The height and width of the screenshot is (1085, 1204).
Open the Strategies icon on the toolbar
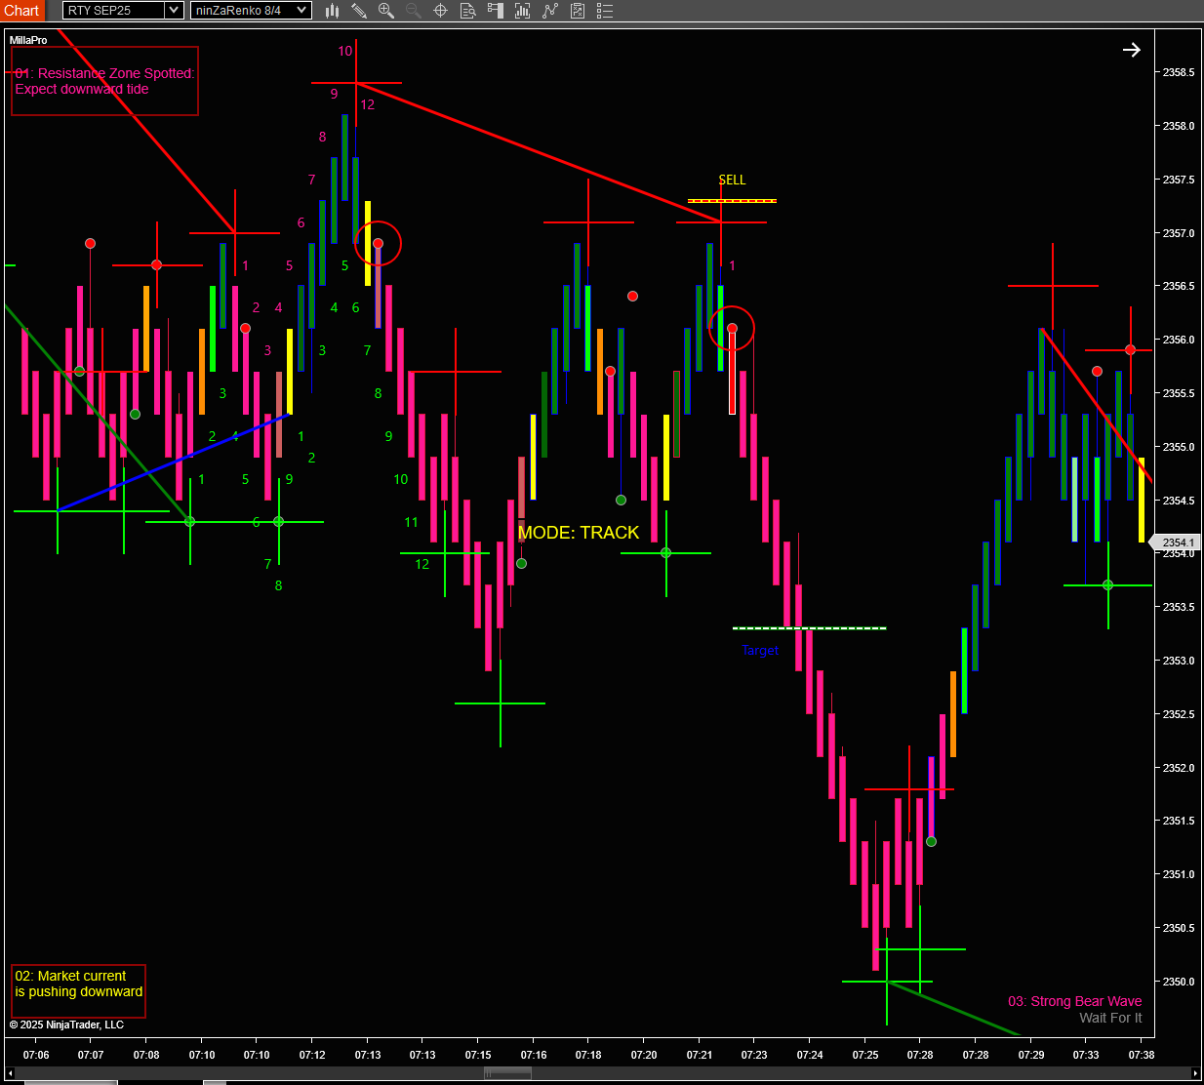(549, 11)
